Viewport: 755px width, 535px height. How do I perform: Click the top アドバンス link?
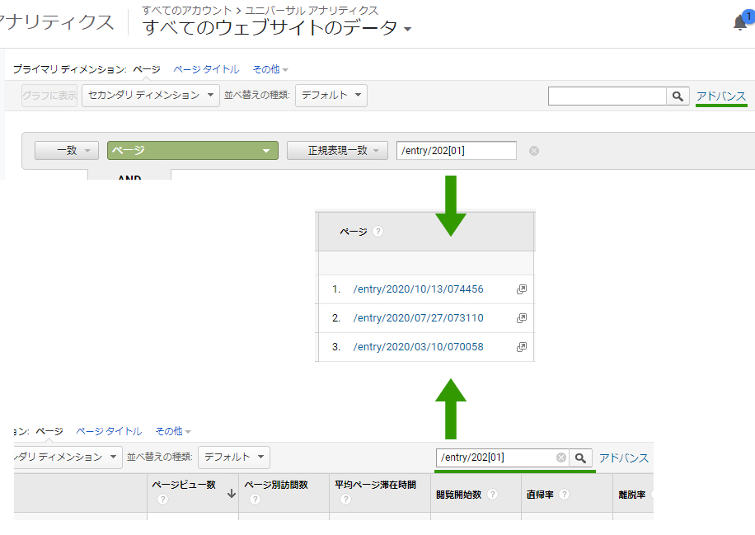(x=721, y=96)
